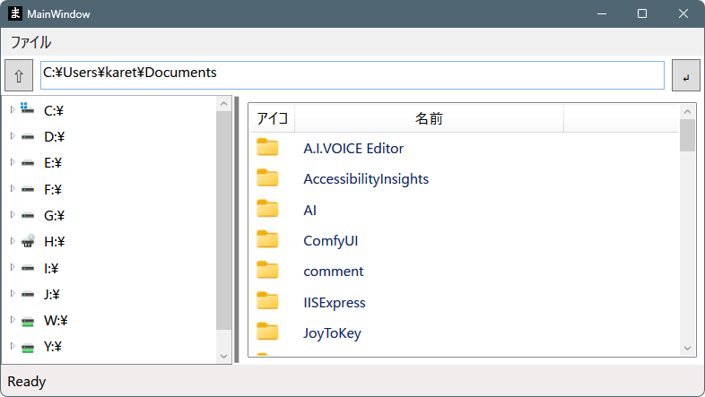Image resolution: width=705 pixels, height=397 pixels.
Task: Expand the I:¥ drive node
Action: pos(13,267)
